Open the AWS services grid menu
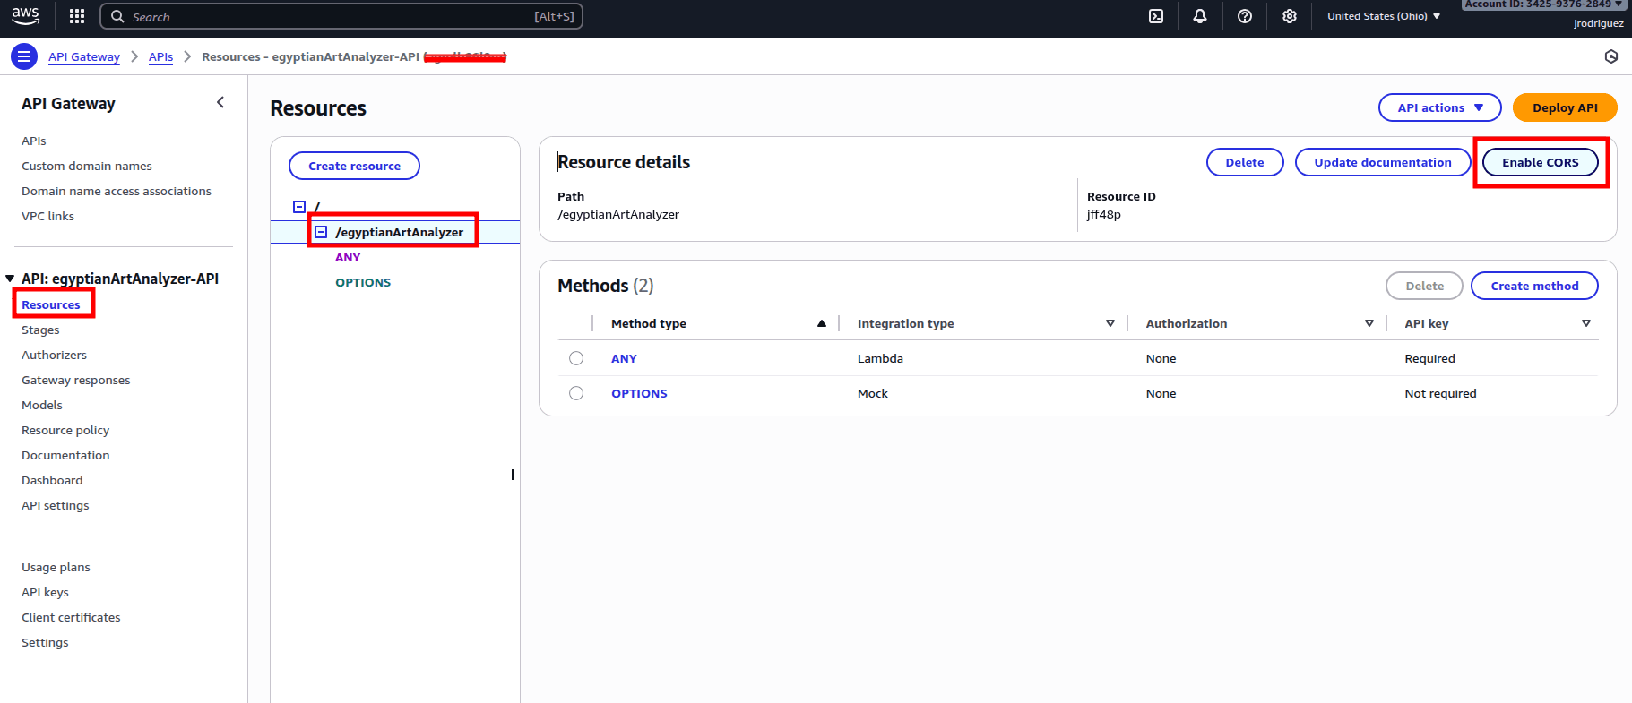Image resolution: width=1632 pixels, height=703 pixels. [x=77, y=16]
